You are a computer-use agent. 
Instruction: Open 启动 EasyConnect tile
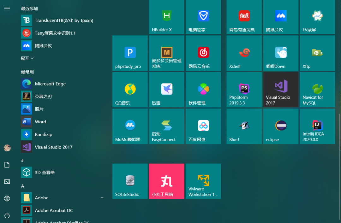(x=167, y=126)
